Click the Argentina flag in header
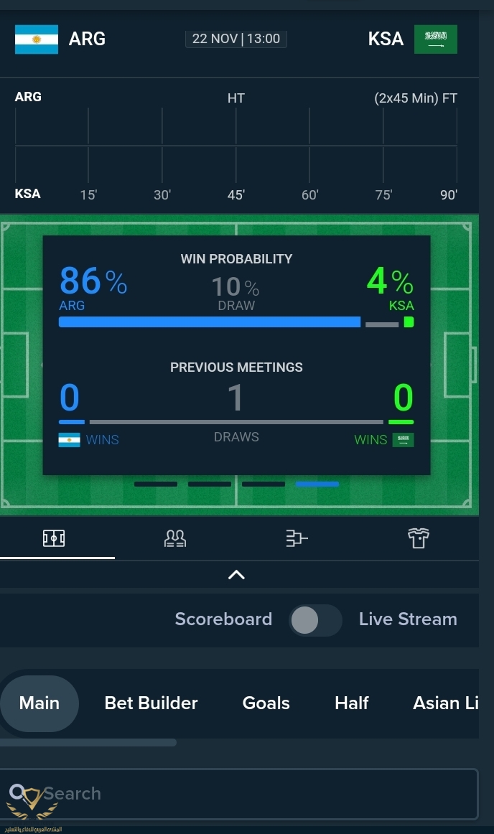 tap(37, 39)
